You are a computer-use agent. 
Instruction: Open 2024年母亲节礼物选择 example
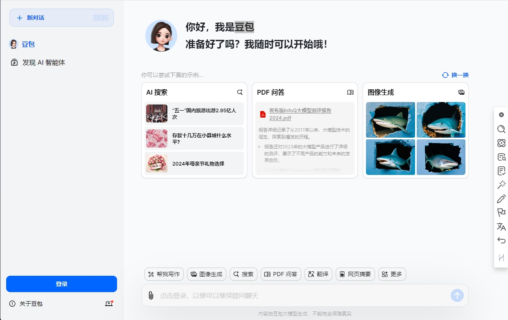194,163
